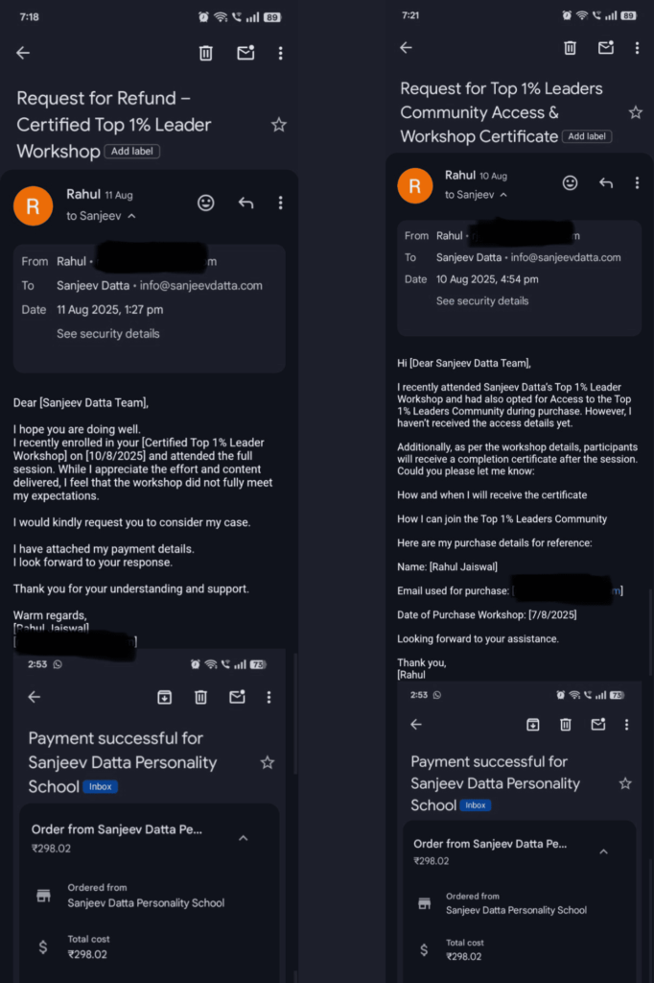Reply to Rahul's 10 Aug message
The height and width of the screenshot is (983, 654).
point(605,182)
